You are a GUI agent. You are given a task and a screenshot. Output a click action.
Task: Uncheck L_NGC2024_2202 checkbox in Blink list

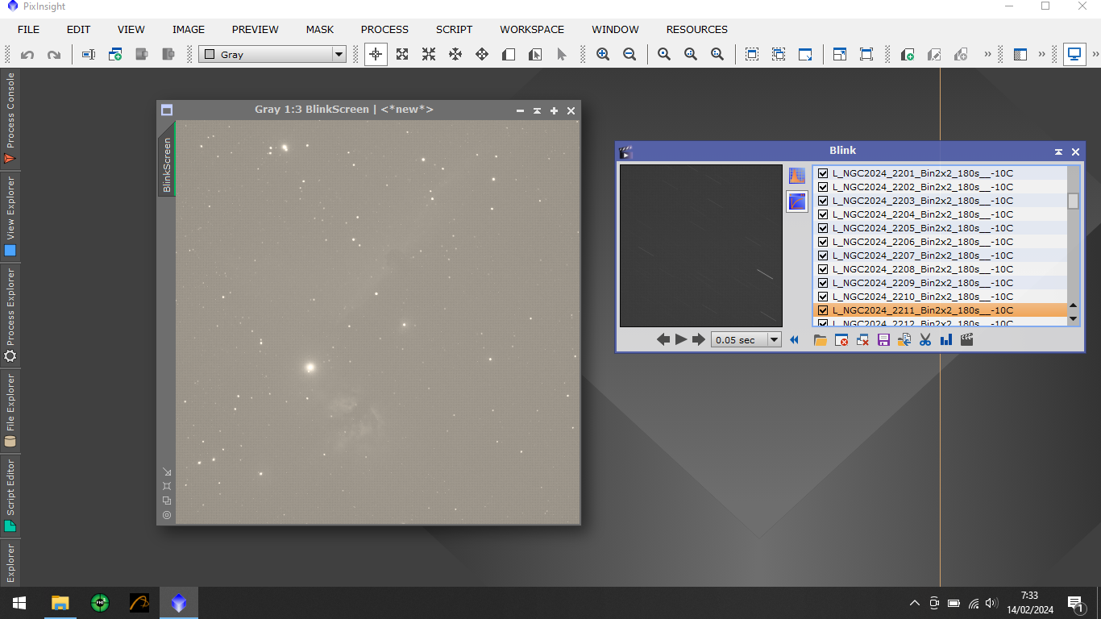tap(823, 187)
